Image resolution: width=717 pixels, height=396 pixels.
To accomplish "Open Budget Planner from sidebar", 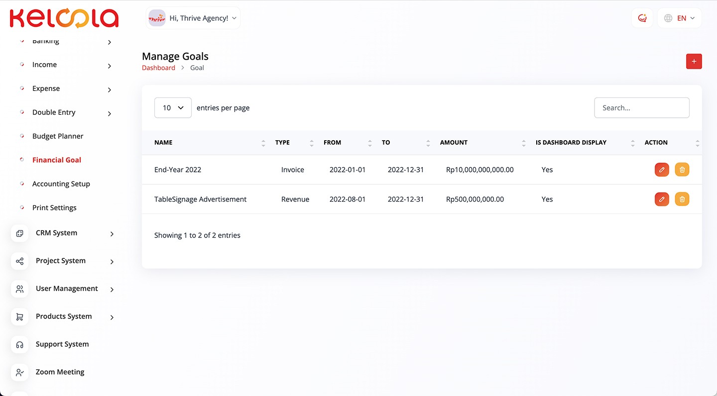I will pos(58,136).
